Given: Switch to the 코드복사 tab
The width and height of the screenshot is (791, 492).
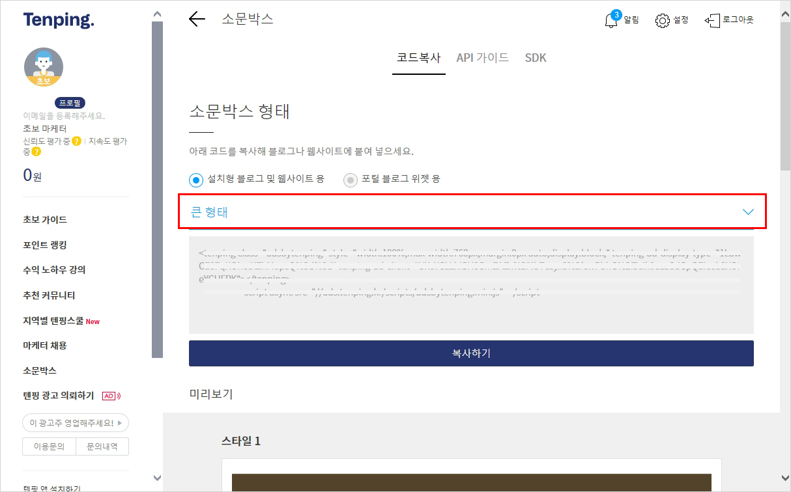Looking at the screenshot, I should point(419,58).
